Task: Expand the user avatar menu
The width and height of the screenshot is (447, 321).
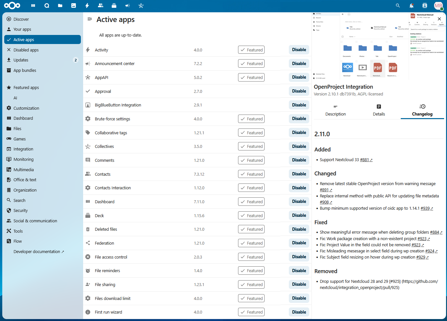Action: [439, 6]
